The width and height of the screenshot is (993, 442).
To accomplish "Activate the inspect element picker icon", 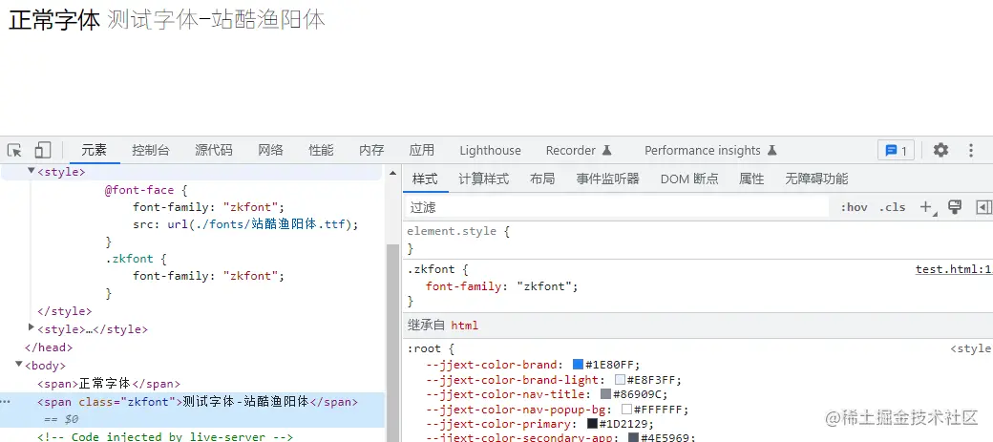I will (x=14, y=150).
